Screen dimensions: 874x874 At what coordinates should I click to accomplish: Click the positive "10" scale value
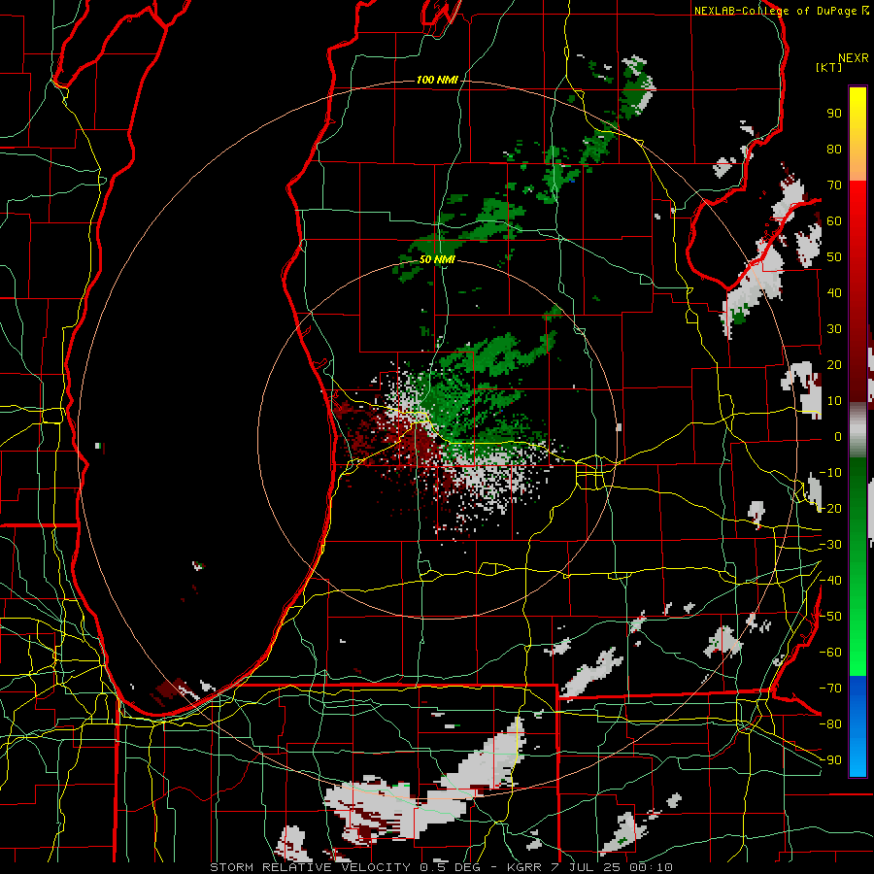click(x=834, y=401)
